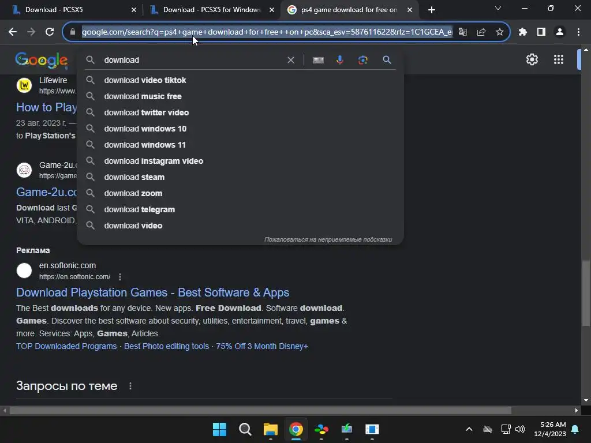Open How to Play Lifewire result
This screenshot has width=591, height=443.
[46, 107]
